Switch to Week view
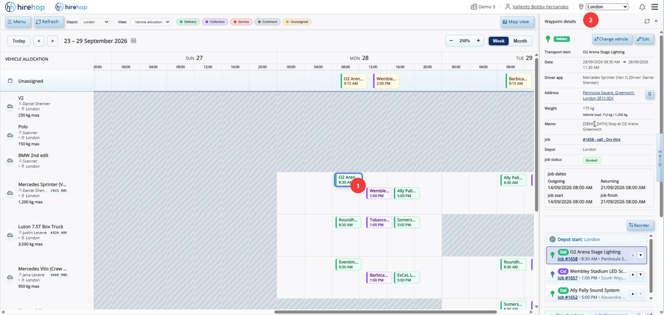 point(498,41)
